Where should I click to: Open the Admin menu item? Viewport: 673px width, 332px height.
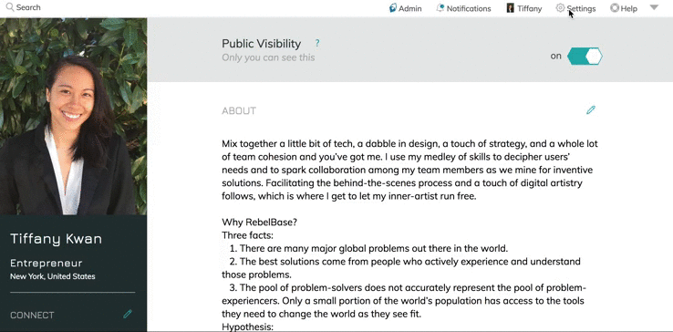(x=405, y=8)
